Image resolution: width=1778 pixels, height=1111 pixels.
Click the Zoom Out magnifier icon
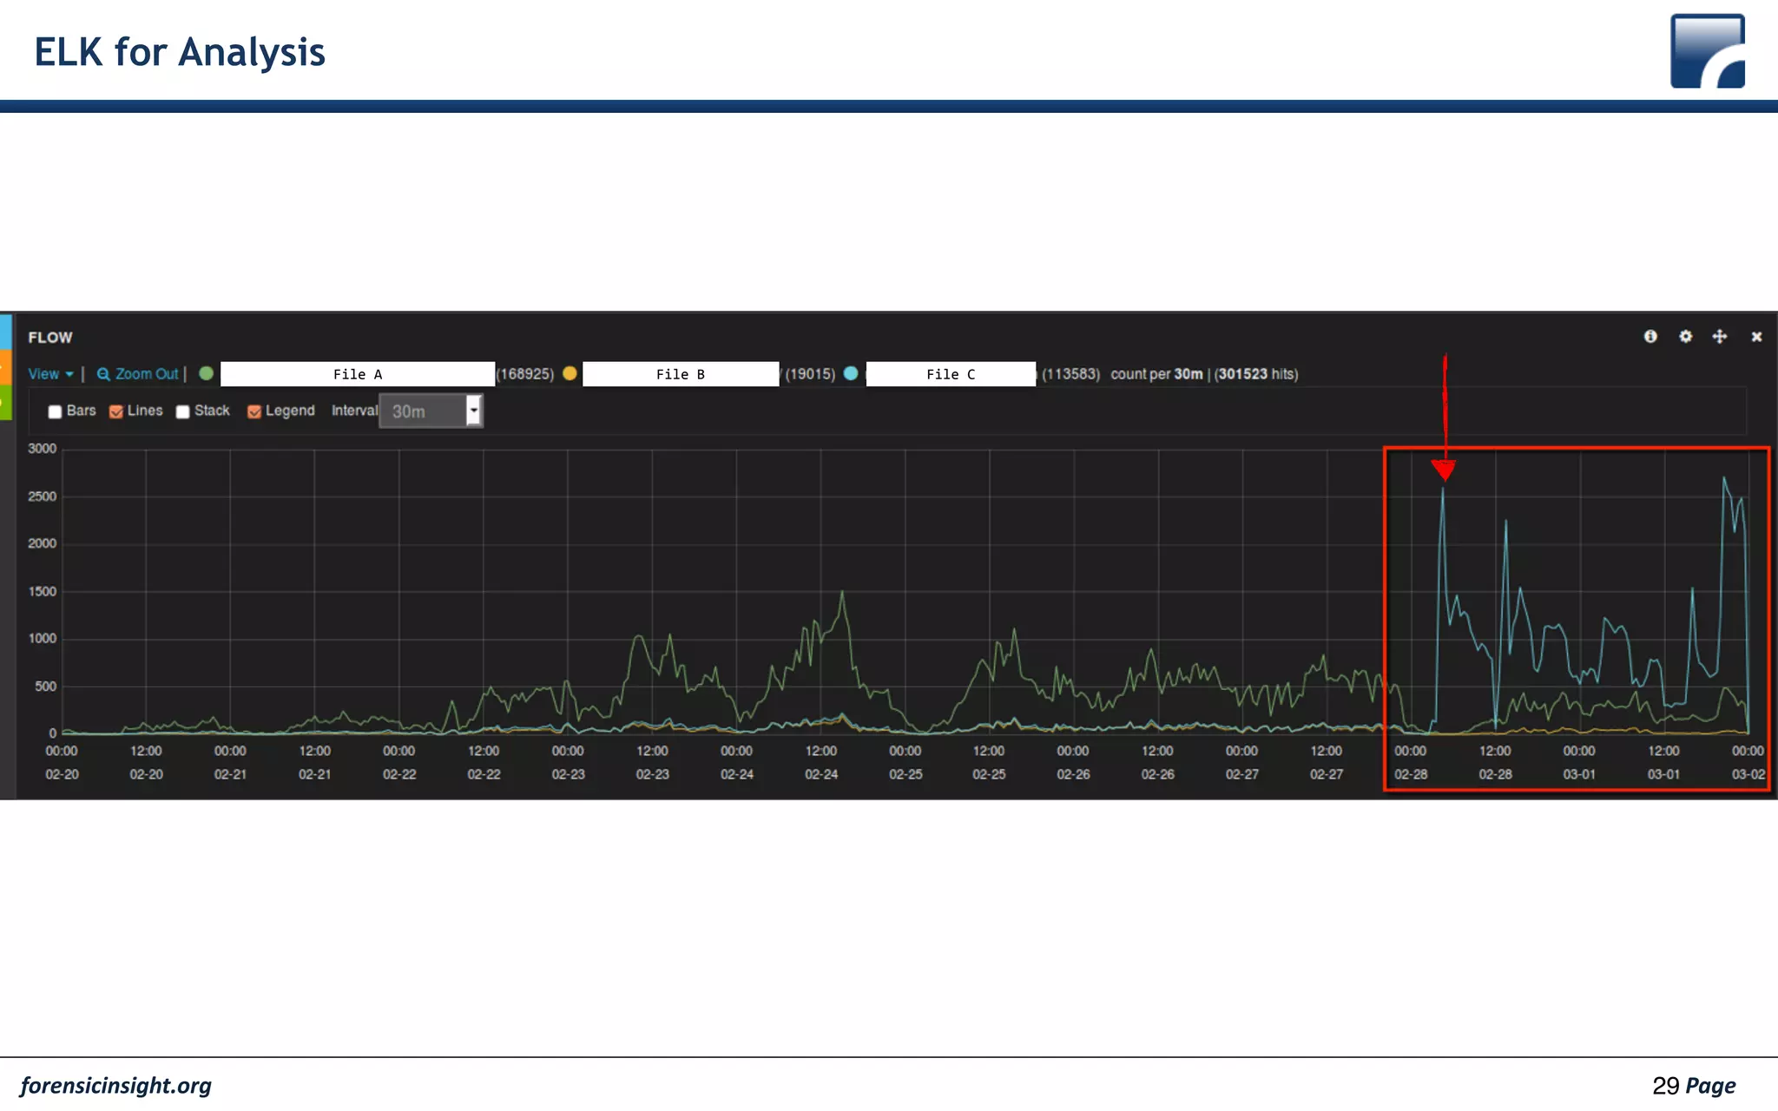point(103,374)
